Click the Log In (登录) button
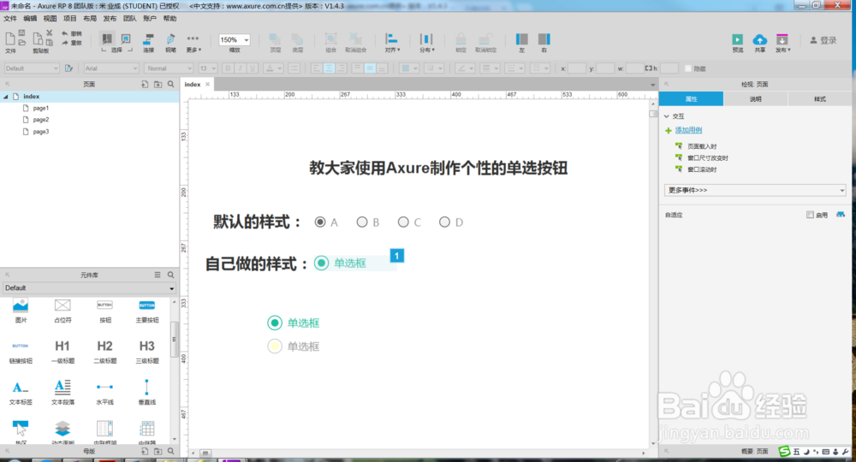The image size is (856, 462). [x=823, y=40]
